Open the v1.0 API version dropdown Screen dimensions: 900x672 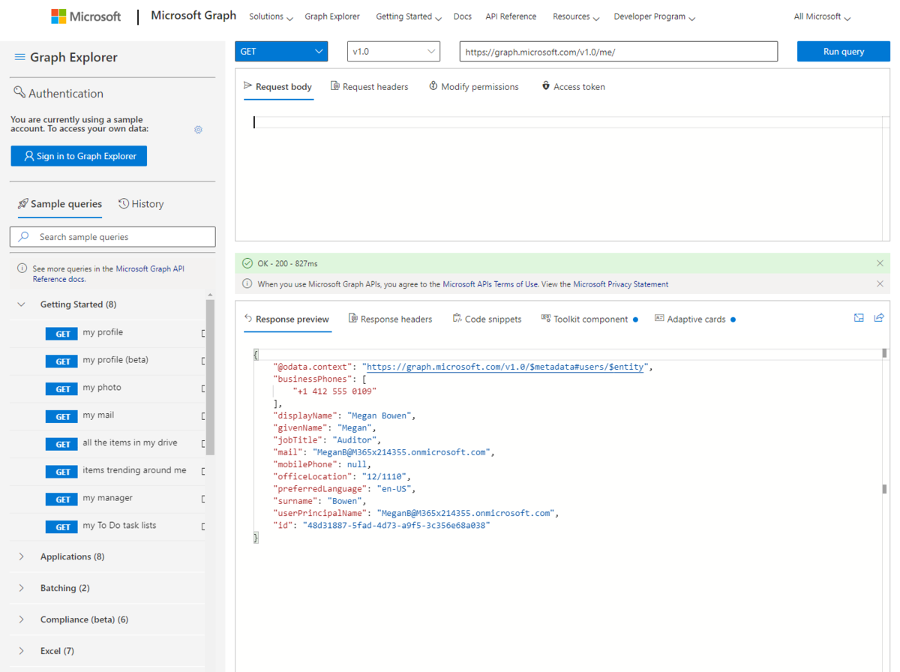[x=393, y=51]
